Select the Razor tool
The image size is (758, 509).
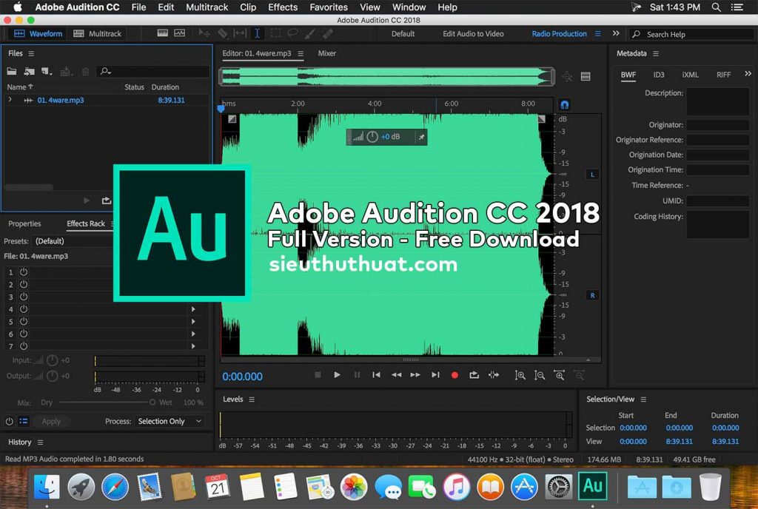pyautogui.click(x=222, y=33)
